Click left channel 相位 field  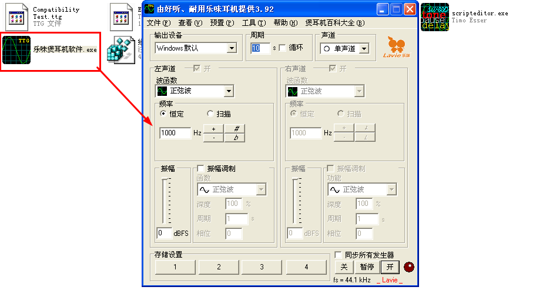point(234,234)
